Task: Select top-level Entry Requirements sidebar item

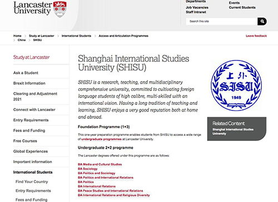Action: pyautogui.click(x=31, y=120)
